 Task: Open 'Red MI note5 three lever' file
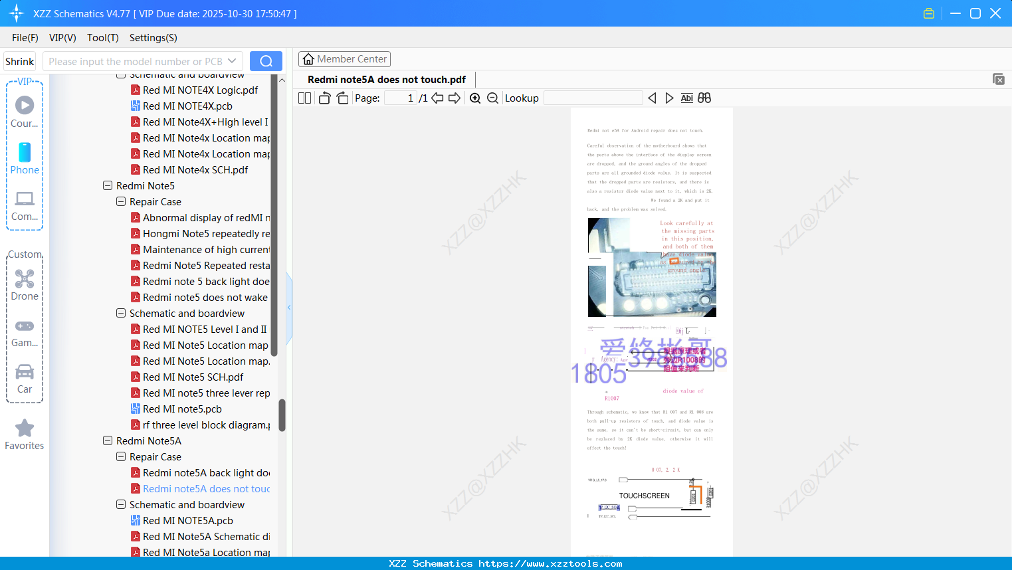pyautogui.click(x=200, y=393)
